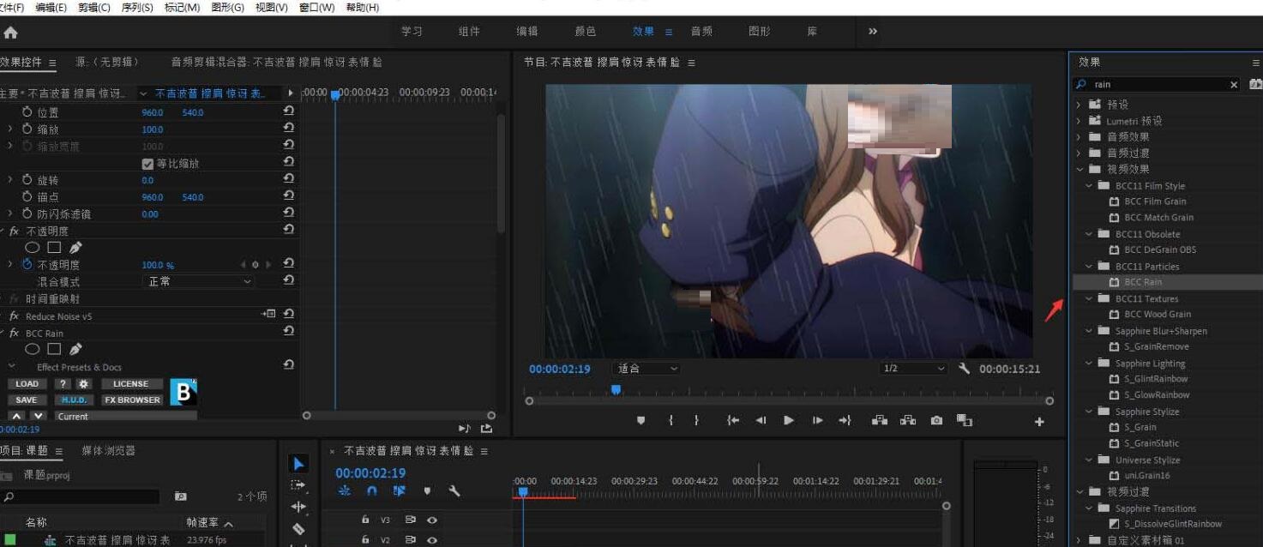Toggle fx switch for BCC Rain

click(x=14, y=333)
